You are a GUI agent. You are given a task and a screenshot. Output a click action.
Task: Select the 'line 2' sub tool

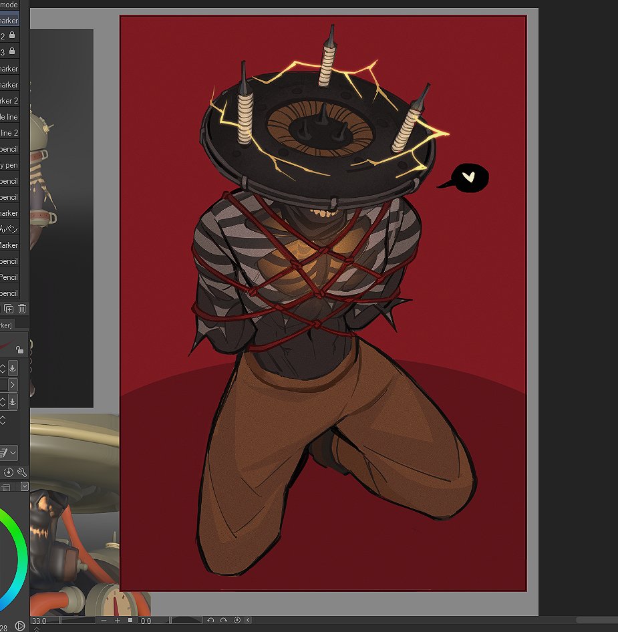click(9, 132)
